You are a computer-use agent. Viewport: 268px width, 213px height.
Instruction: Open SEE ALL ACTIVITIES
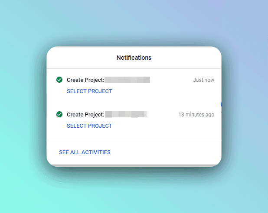(85, 152)
